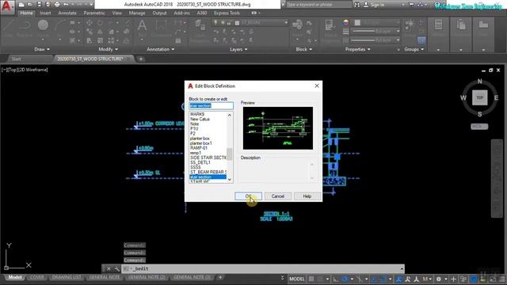Click the Infocenter search binoculars icon
The height and width of the screenshot is (285, 507).
357,5
